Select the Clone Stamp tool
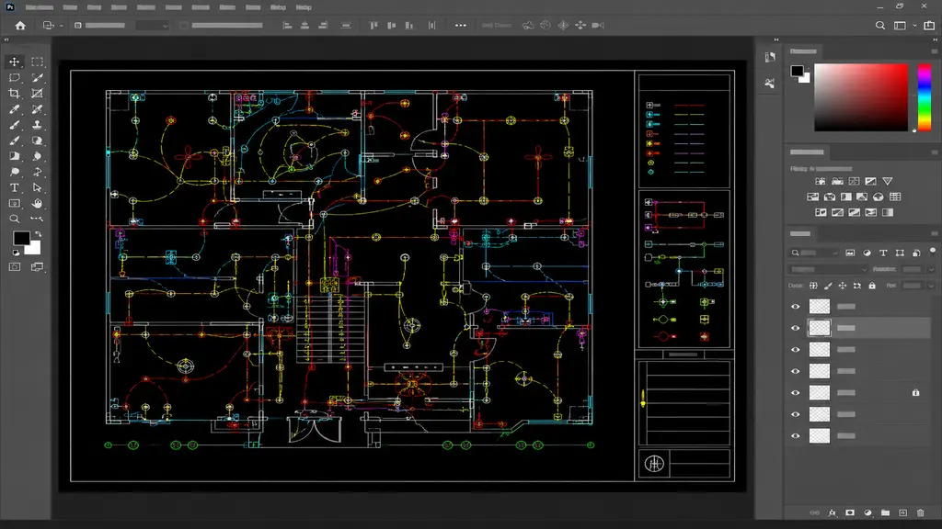The height and width of the screenshot is (529, 942). (x=37, y=125)
